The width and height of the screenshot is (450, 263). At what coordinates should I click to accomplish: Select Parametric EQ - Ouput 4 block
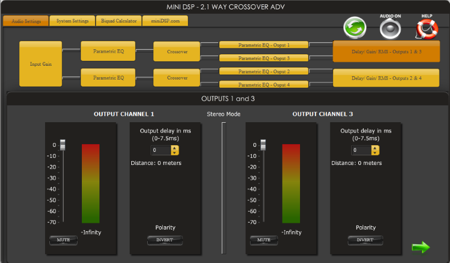(264, 84)
